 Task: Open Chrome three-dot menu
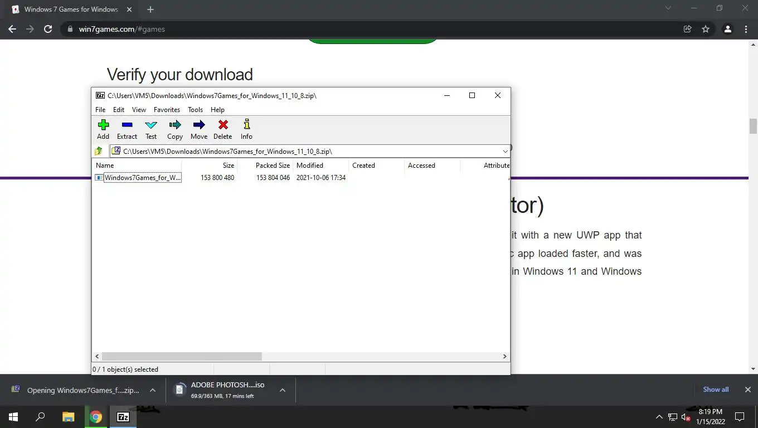pyautogui.click(x=746, y=29)
